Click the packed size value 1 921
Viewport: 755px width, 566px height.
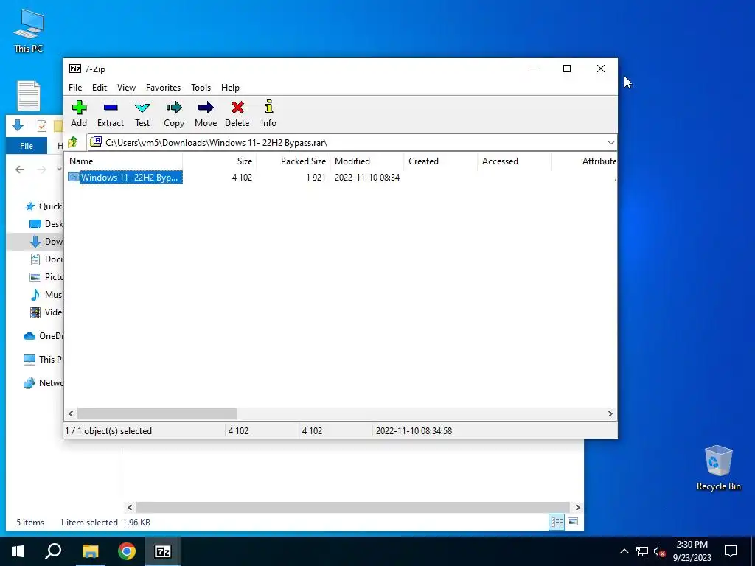click(316, 177)
